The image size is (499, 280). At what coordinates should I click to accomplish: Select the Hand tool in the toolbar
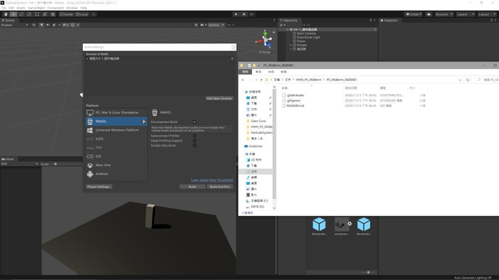(6, 14)
